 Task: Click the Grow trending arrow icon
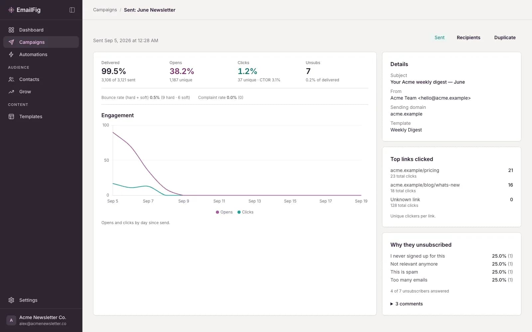point(11,92)
